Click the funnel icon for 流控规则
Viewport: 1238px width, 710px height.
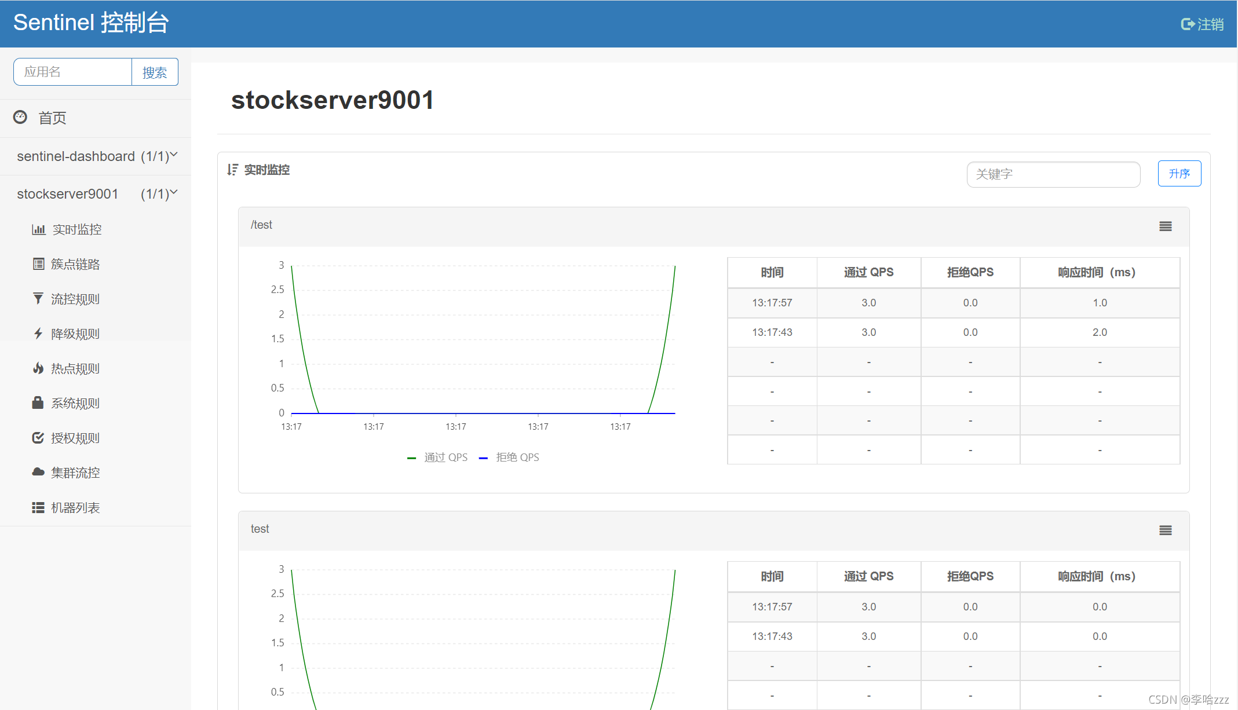(38, 299)
